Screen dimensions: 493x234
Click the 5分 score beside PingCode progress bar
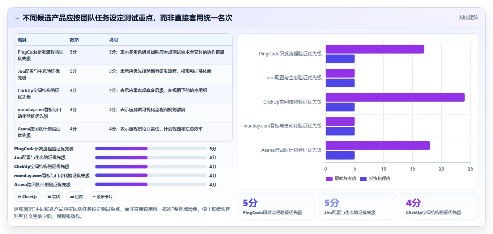coord(213,149)
